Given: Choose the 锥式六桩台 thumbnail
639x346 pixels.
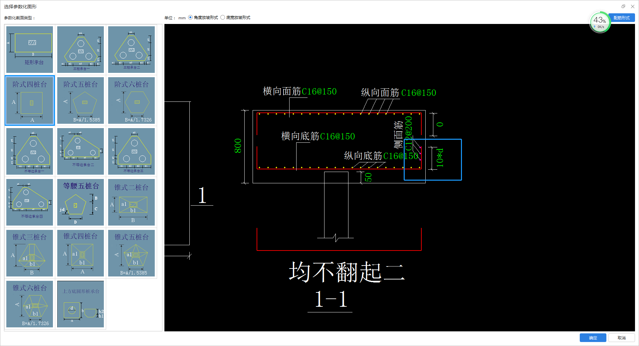Looking at the screenshot, I should [30, 304].
